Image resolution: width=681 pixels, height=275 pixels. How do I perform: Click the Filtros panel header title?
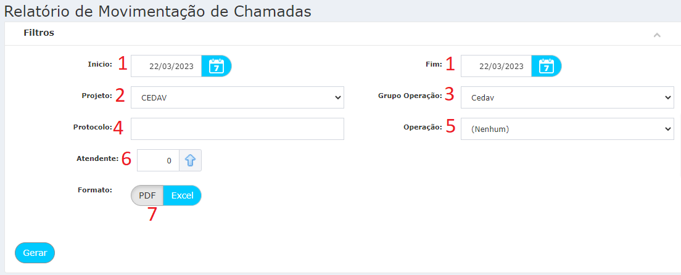[39, 33]
